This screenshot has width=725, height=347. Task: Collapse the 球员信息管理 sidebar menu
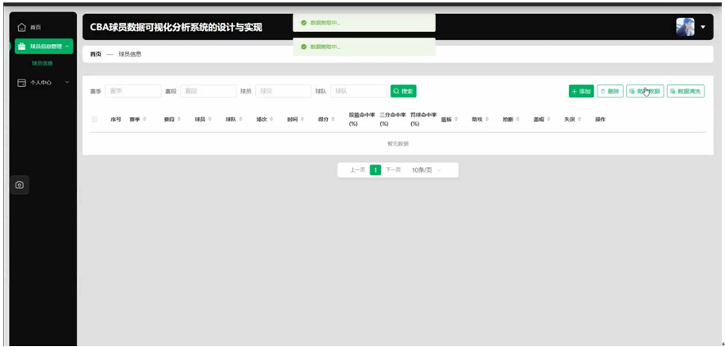point(44,47)
